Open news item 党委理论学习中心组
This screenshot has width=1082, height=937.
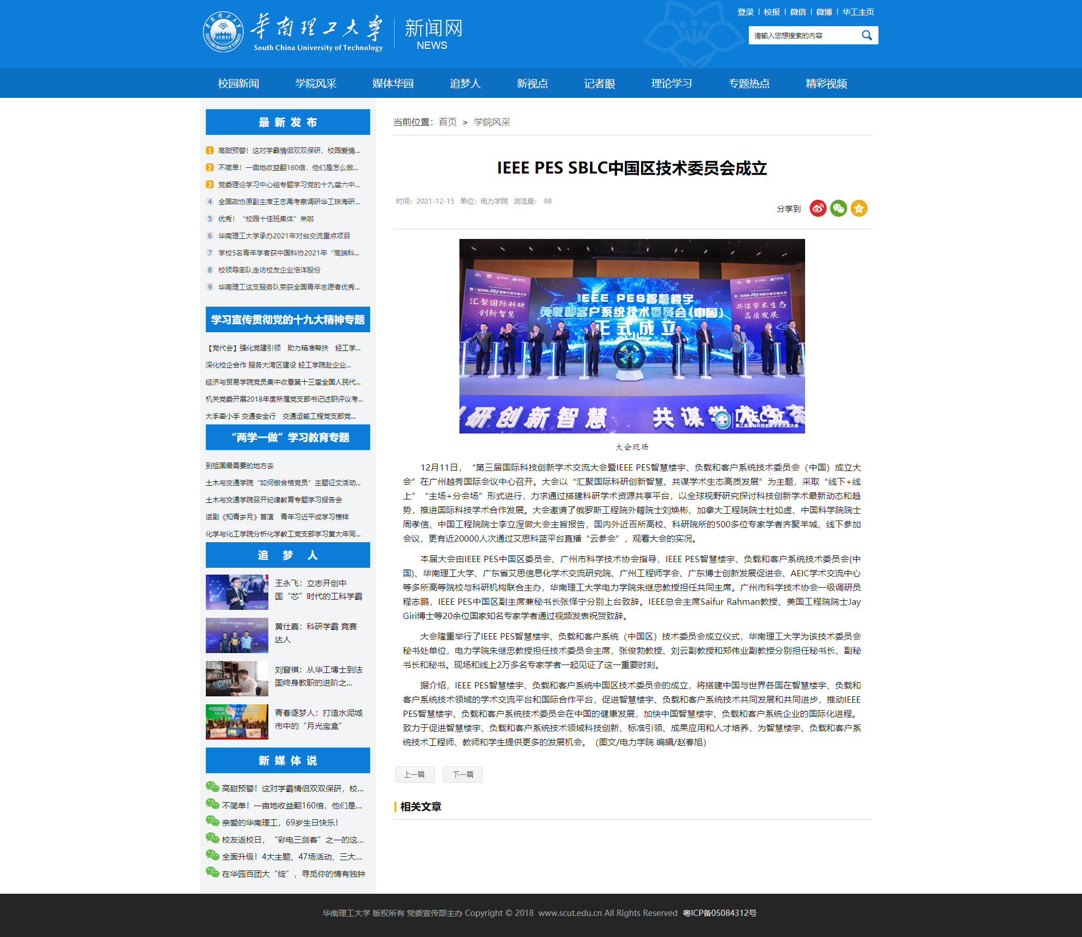click(x=289, y=185)
